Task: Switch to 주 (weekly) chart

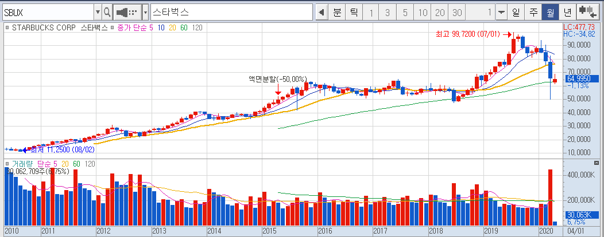Action: 533,12
